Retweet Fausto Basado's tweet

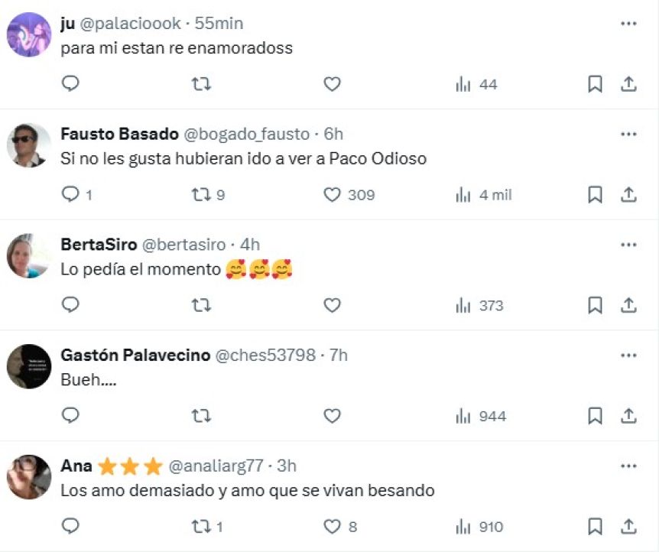click(x=201, y=195)
